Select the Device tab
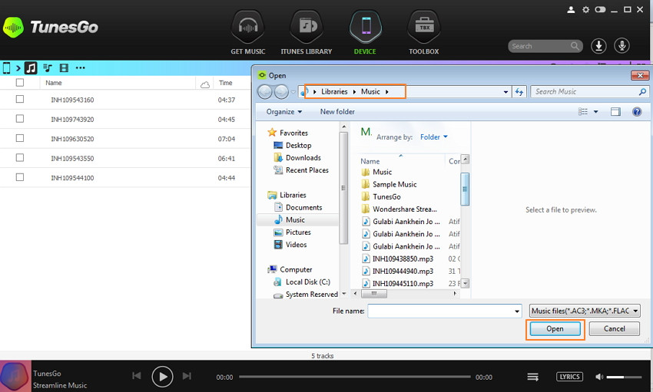This screenshot has height=392, width=653. click(x=365, y=33)
